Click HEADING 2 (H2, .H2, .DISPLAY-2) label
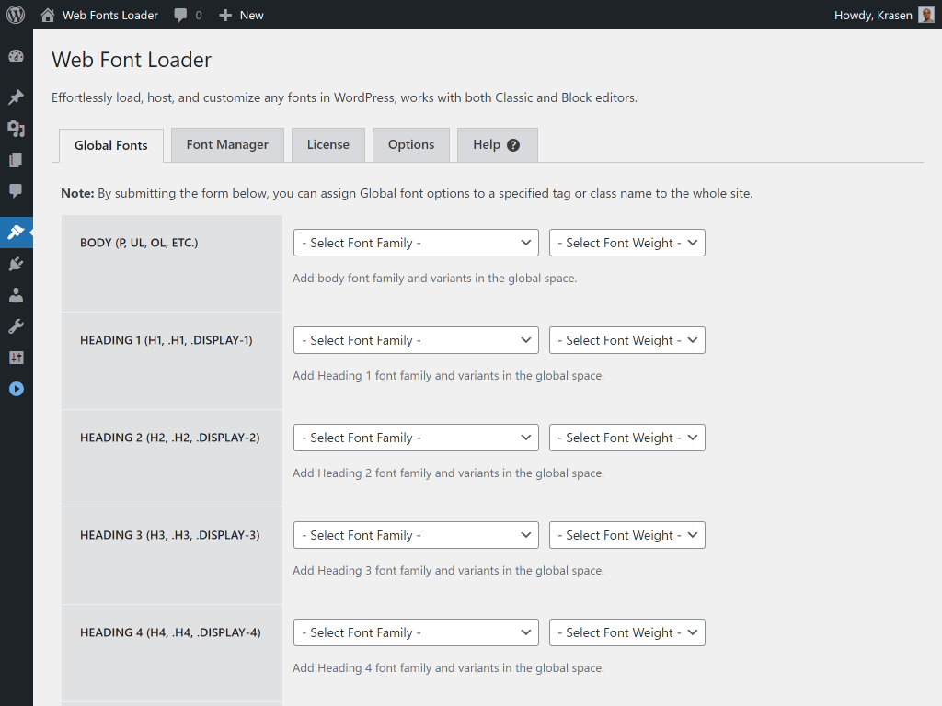The image size is (942, 706). click(170, 438)
